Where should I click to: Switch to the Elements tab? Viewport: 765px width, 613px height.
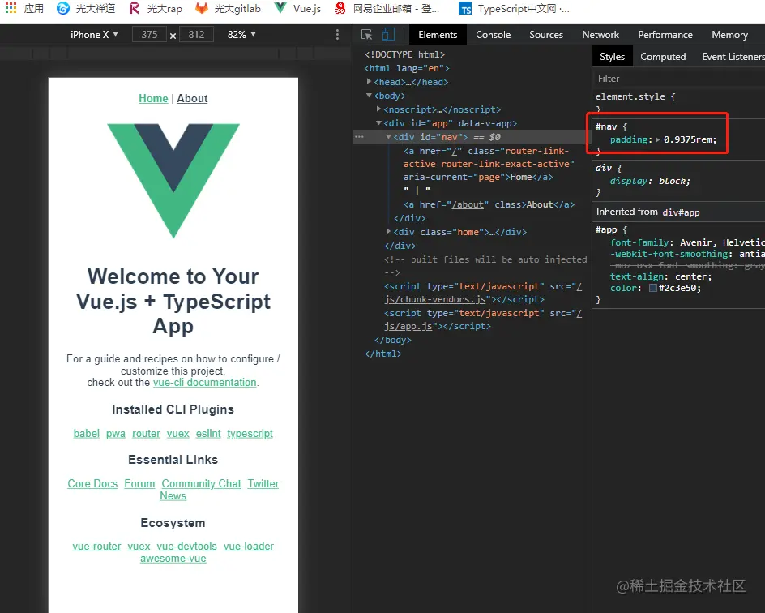point(438,35)
